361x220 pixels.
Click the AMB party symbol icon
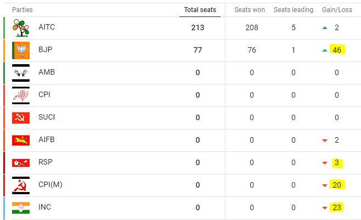(21, 72)
